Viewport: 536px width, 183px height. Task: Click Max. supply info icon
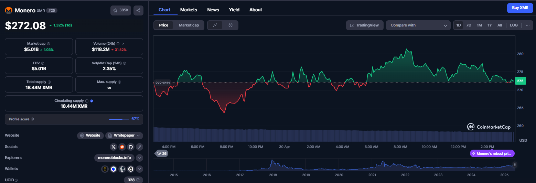pos(120,82)
